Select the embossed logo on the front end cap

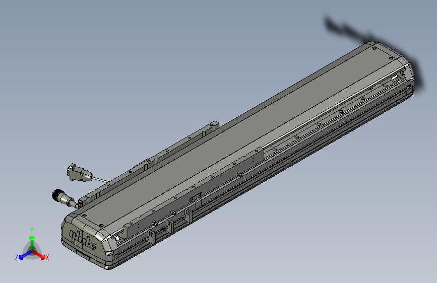83,240
